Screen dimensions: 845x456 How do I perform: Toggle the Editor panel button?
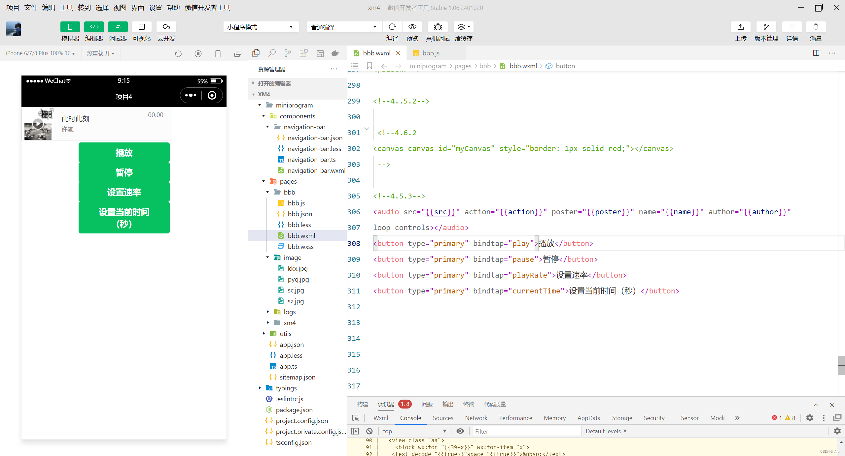click(x=94, y=27)
